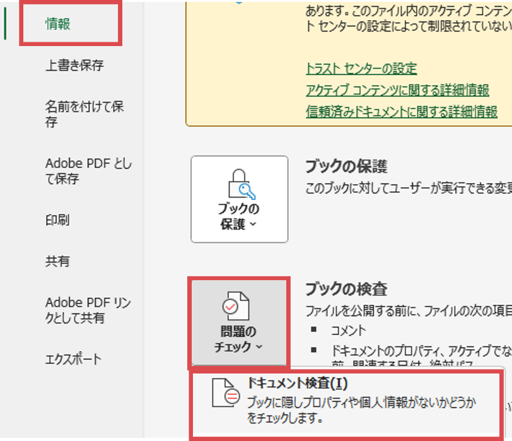The image size is (512, 441).
Task: Click the ドキュメント検査 document icon
Action: [226, 393]
